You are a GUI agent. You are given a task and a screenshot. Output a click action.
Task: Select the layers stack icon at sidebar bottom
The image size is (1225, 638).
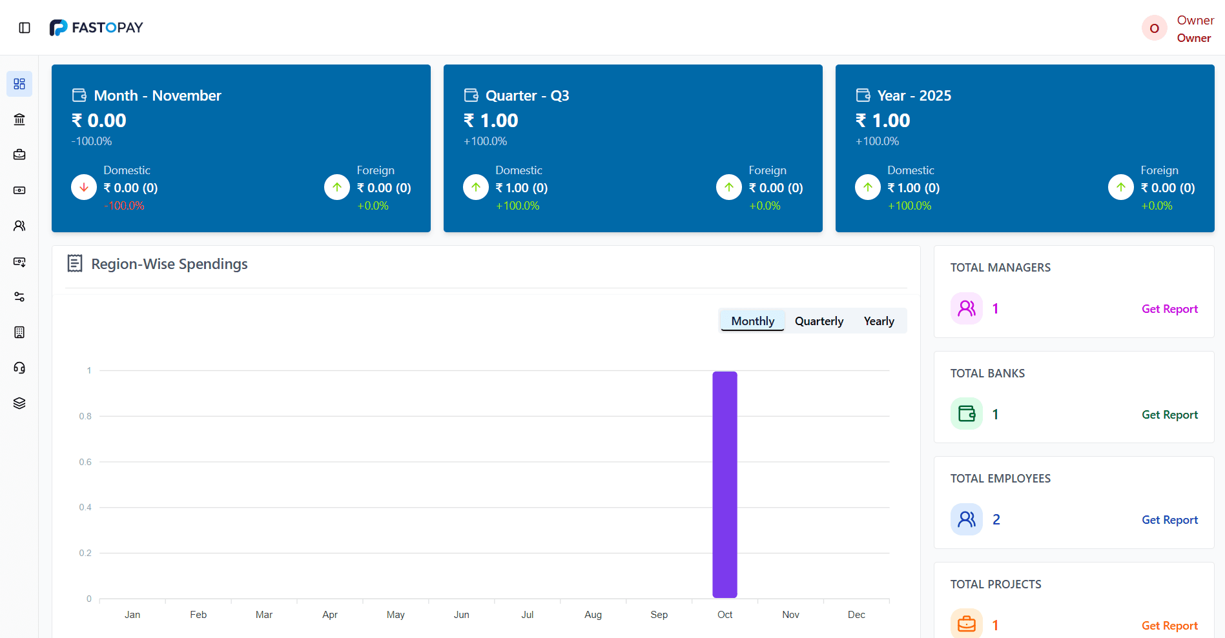pos(19,403)
